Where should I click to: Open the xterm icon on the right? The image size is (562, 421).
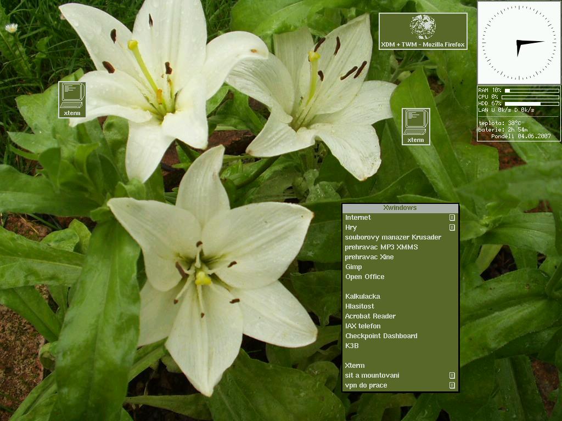point(415,126)
